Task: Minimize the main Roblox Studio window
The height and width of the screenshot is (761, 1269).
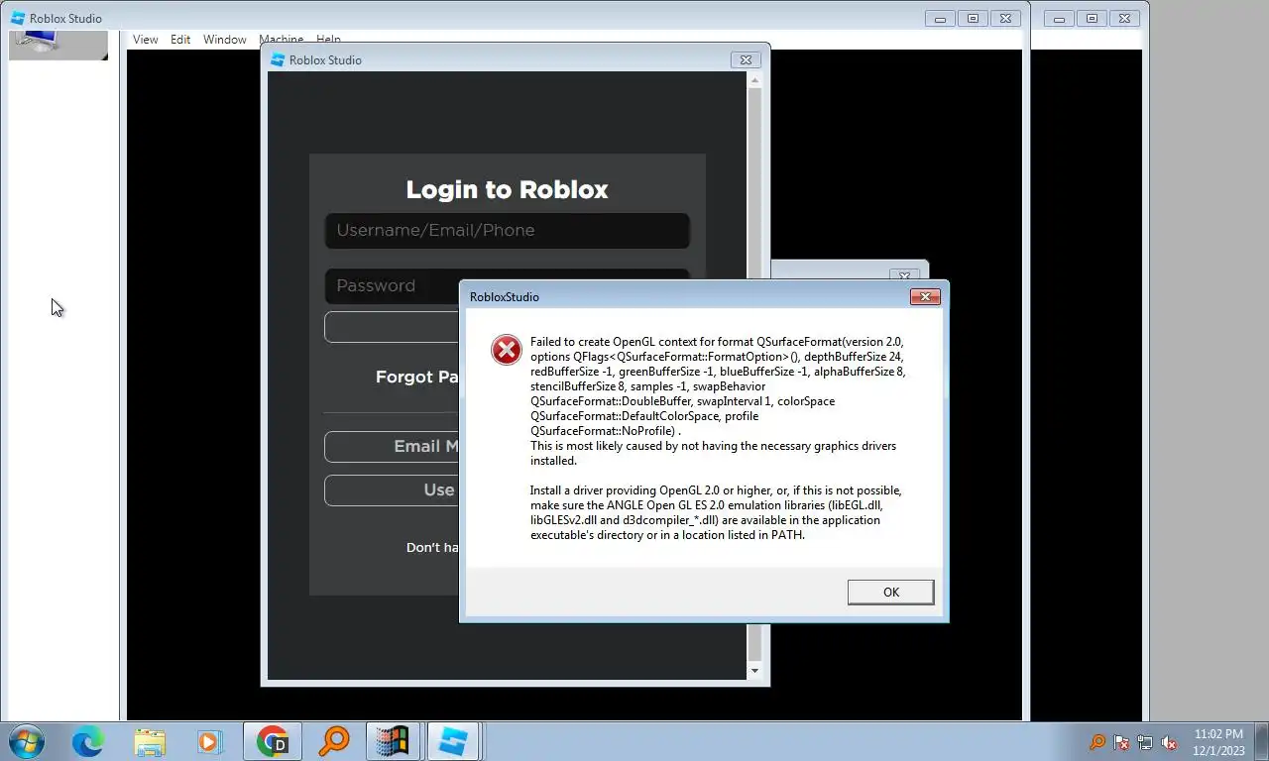Action: 940,18
